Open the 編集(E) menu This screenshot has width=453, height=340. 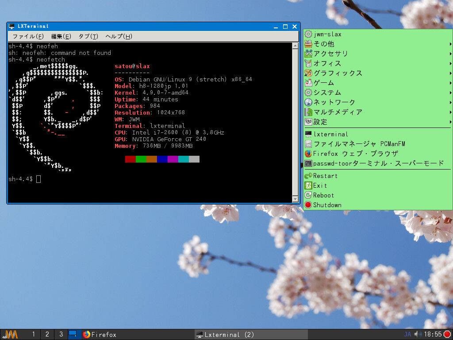click(x=61, y=36)
